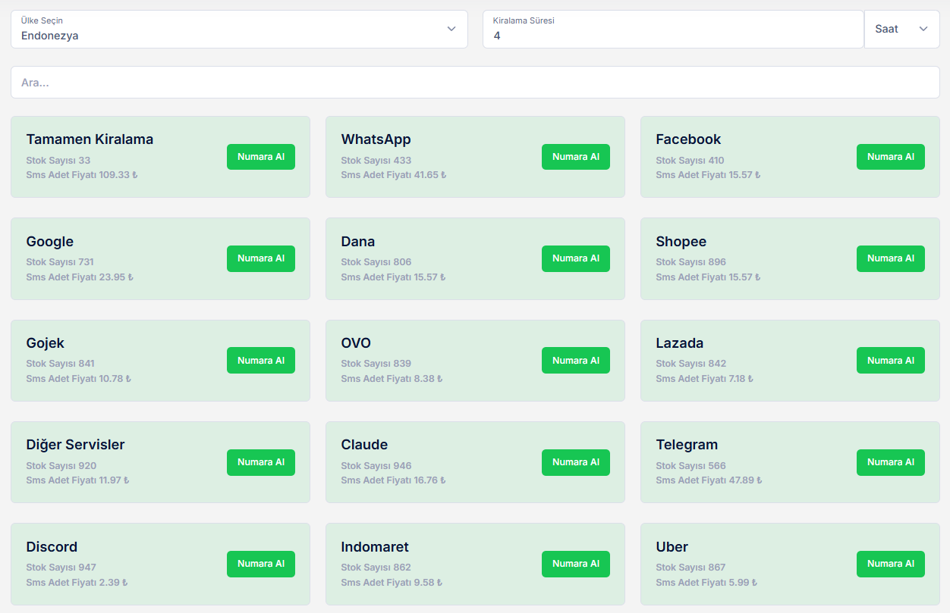950x613 pixels.
Task: Click Numara Al on OVO card
Action: [575, 361]
